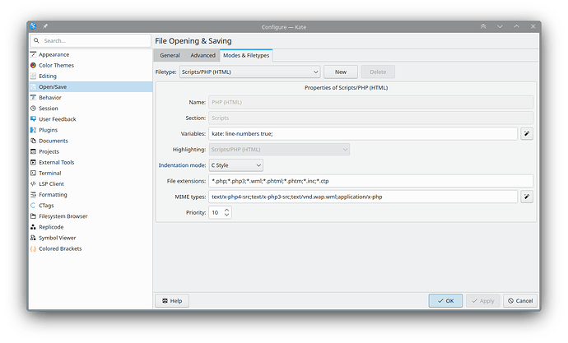The image size is (568, 343).
Task: Click the pin icon in title bar
Action: [x=45, y=26]
